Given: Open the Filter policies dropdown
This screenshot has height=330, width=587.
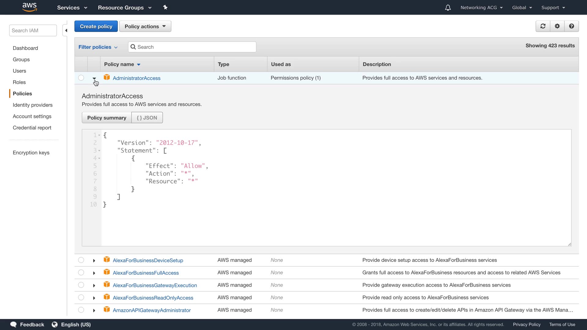Looking at the screenshot, I should coord(98,47).
